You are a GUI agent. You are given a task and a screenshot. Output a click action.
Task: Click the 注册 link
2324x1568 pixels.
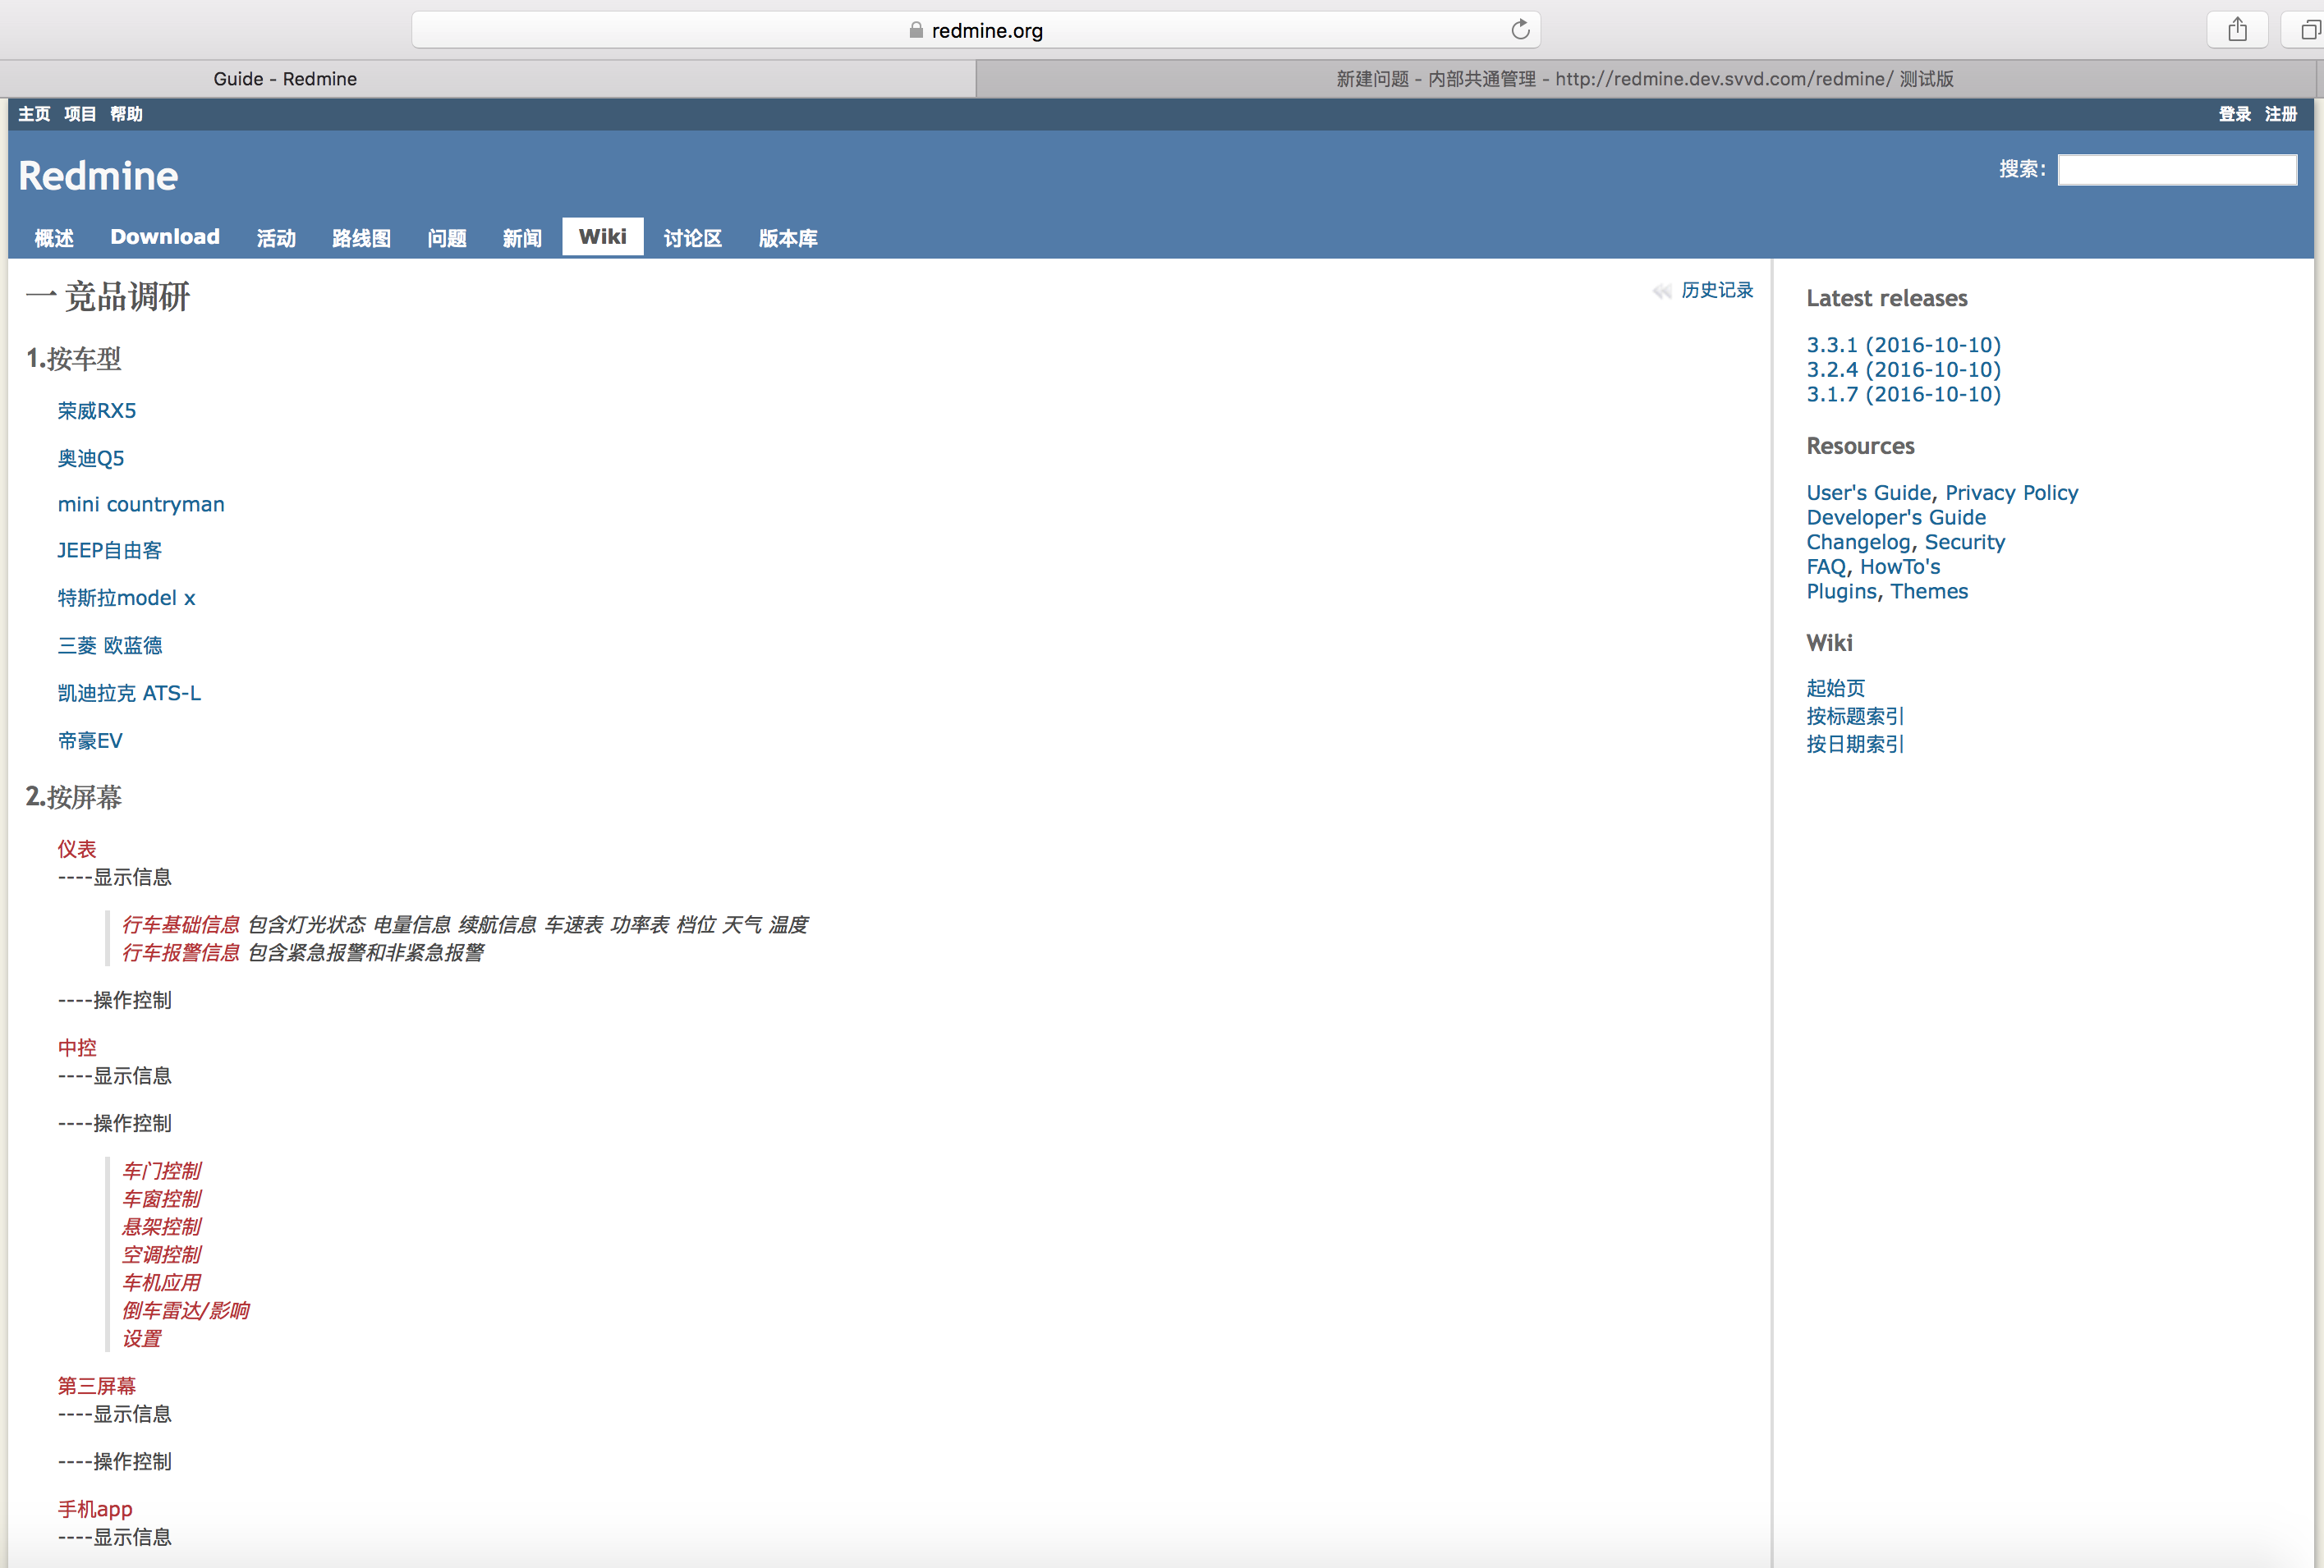coord(2281,114)
